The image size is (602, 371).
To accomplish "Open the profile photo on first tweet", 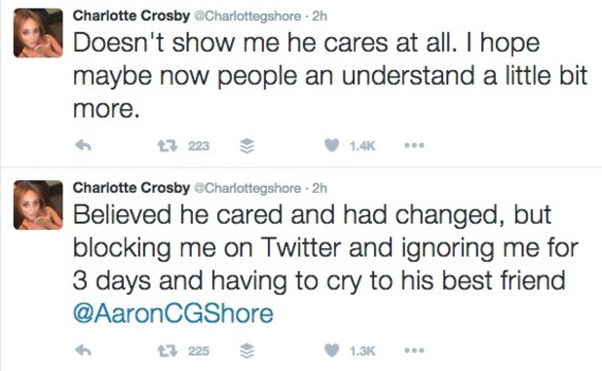I will click(38, 33).
